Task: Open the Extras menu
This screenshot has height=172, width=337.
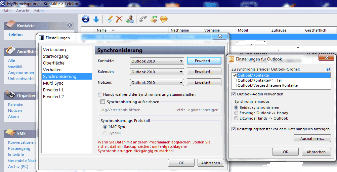Action: click(x=39, y=10)
